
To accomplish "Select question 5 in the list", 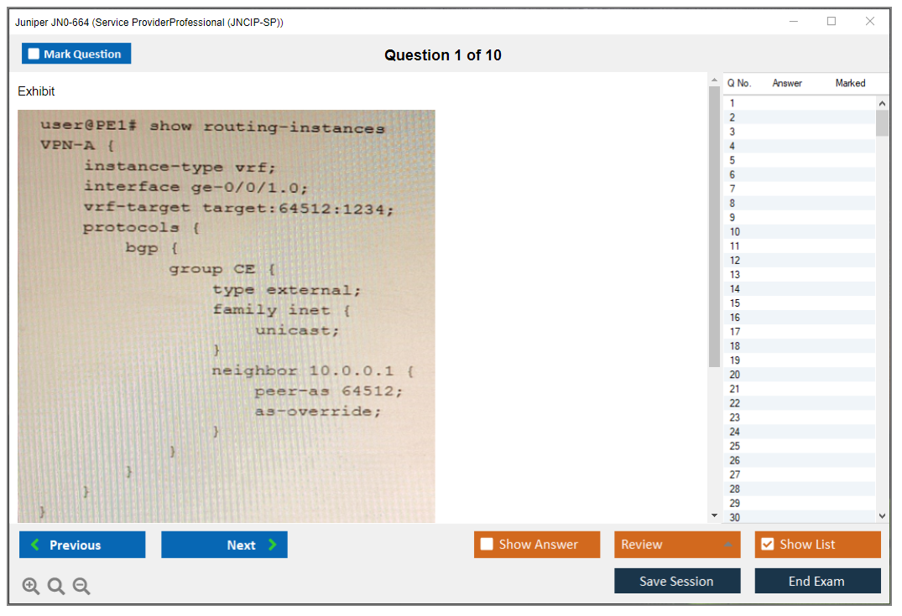I will click(733, 160).
